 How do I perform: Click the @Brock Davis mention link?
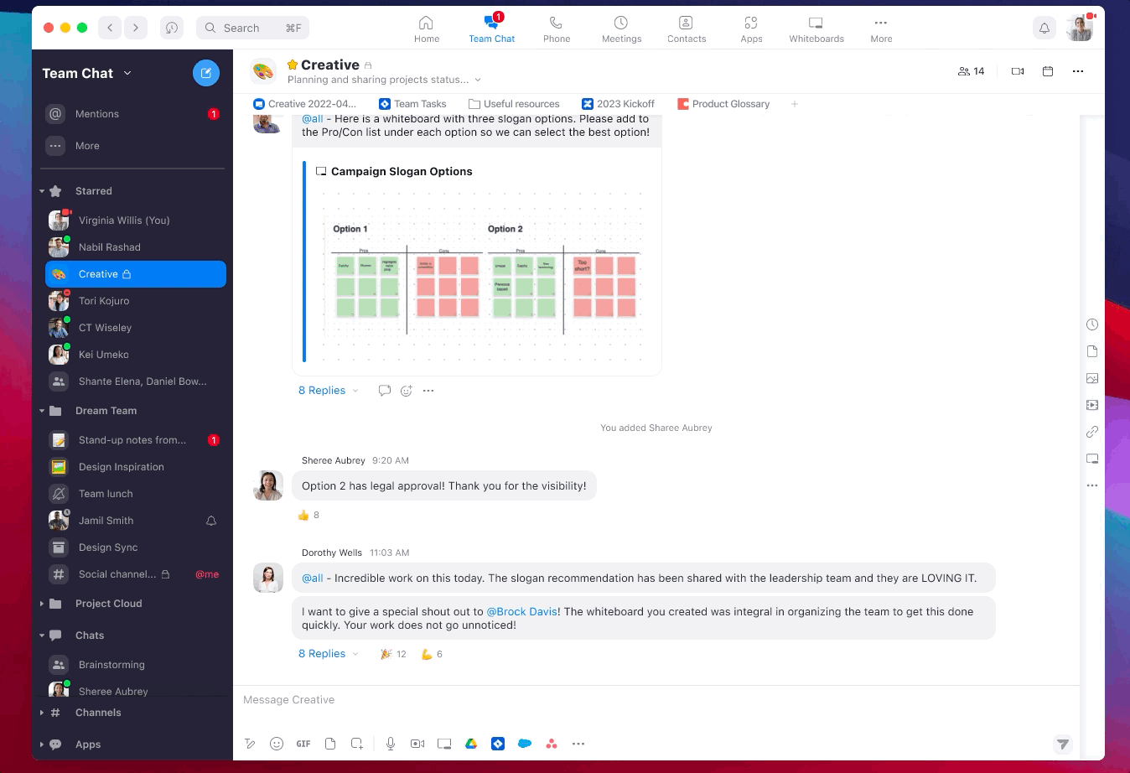click(x=523, y=612)
